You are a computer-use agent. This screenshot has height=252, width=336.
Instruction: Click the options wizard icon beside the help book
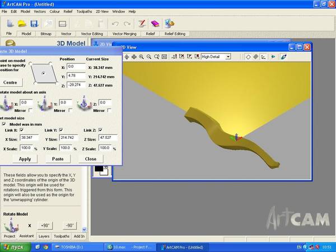[x=169, y=24]
